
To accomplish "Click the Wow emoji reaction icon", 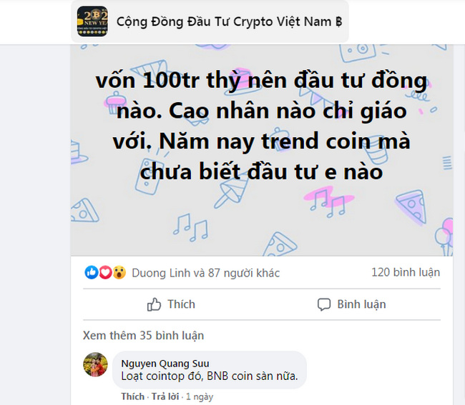I will pyautogui.click(x=119, y=272).
